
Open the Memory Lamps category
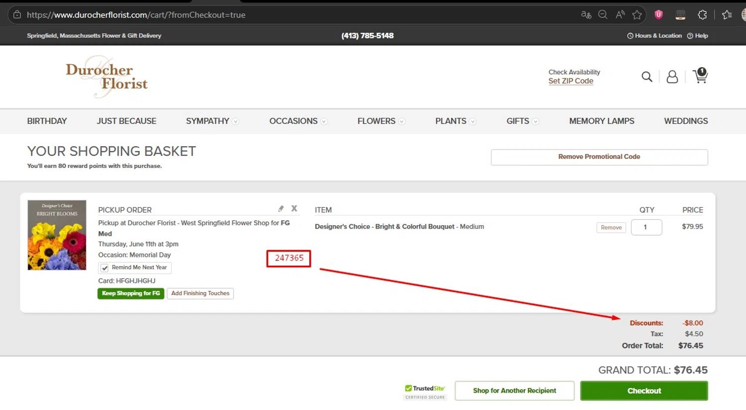[x=602, y=121]
